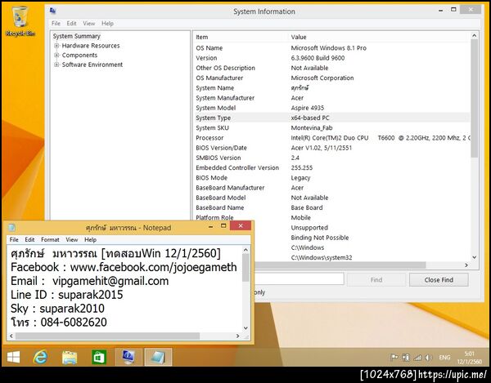Click the Find what input field

[x=299, y=278]
